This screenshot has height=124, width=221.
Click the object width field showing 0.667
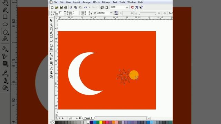coord(73,12)
